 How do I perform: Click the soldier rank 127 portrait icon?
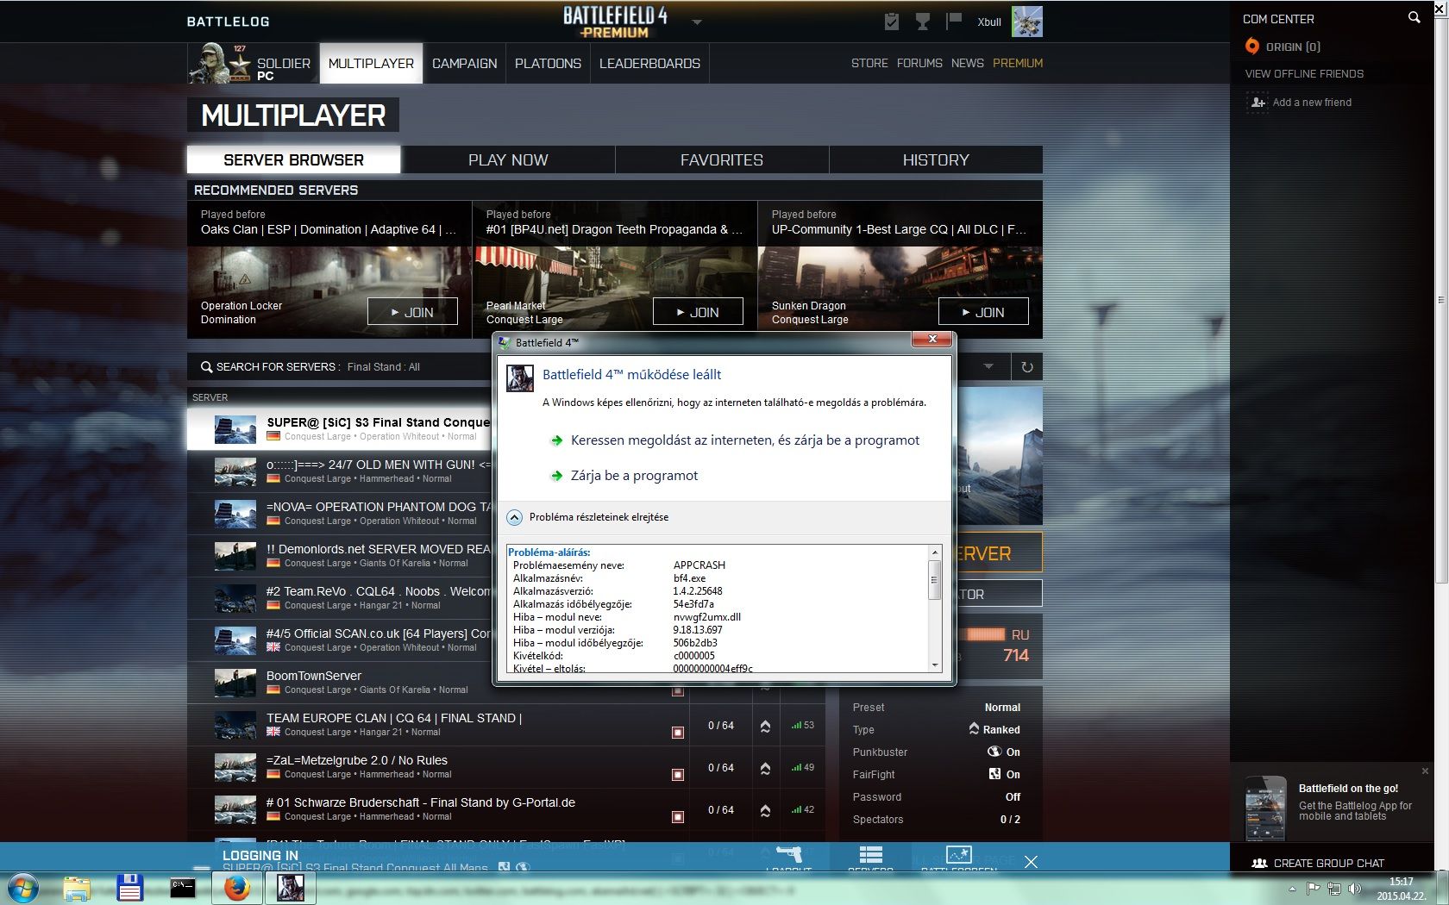[220, 63]
